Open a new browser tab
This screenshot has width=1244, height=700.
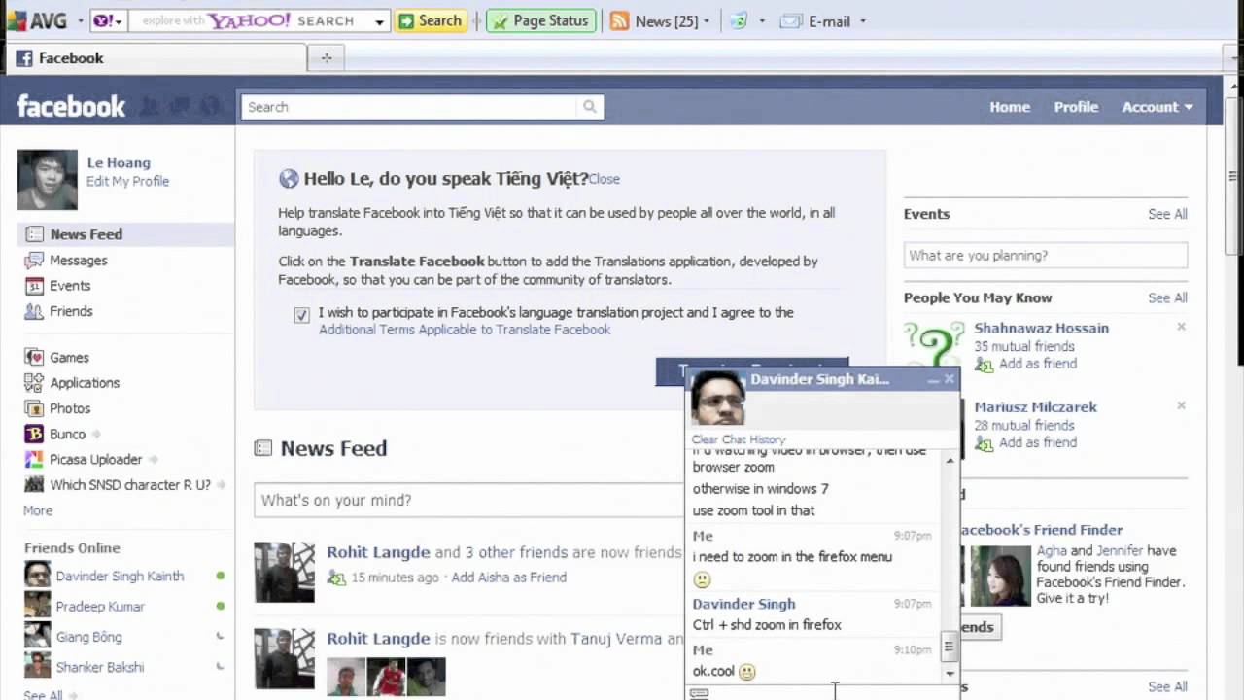point(327,58)
